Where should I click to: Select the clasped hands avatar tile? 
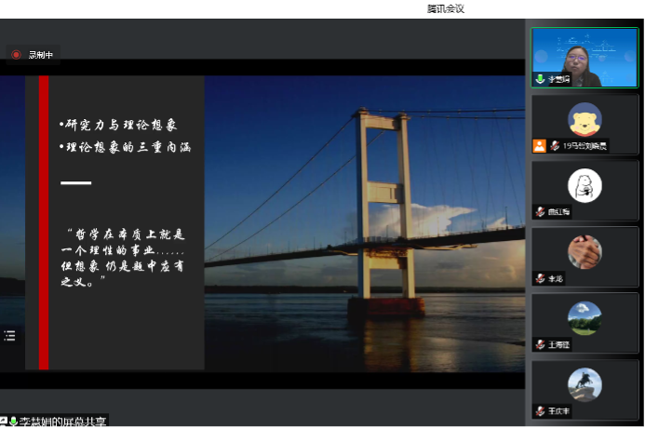[x=585, y=251]
